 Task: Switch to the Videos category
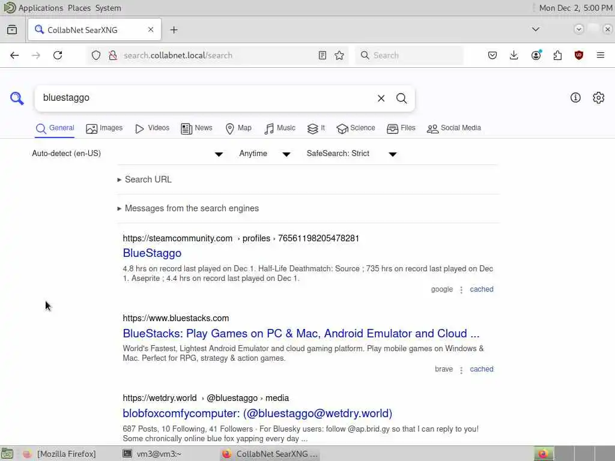tap(152, 128)
